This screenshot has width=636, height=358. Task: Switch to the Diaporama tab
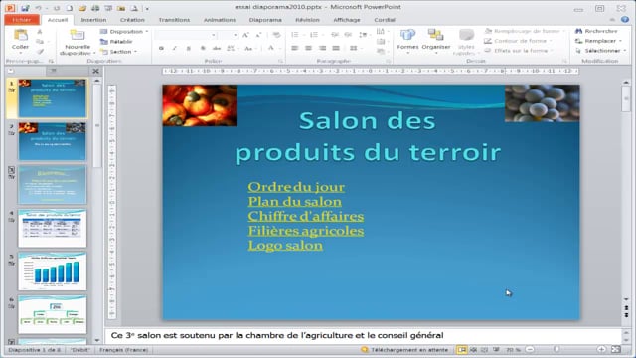pos(265,20)
